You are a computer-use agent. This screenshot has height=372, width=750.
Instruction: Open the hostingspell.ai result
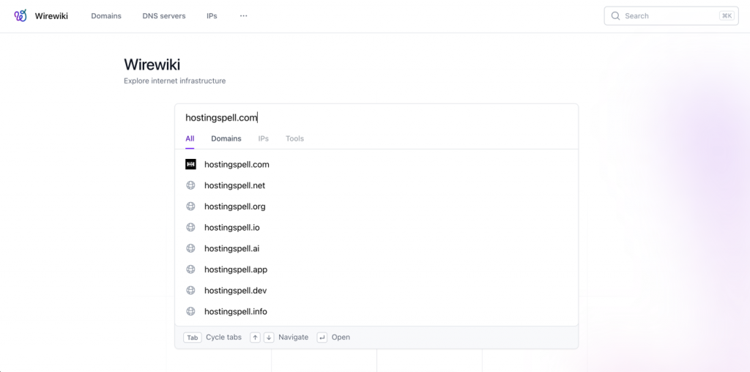coord(376,249)
